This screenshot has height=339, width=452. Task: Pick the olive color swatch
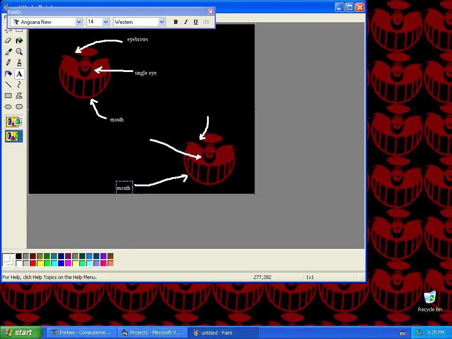(x=40, y=256)
